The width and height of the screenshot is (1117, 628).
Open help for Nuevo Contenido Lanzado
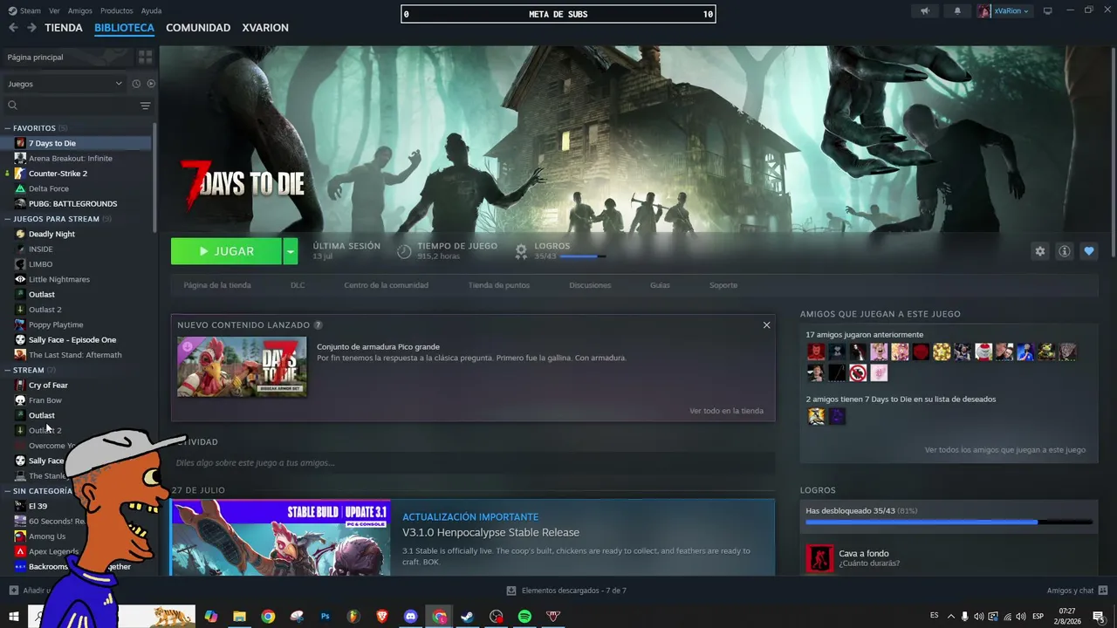(x=318, y=325)
